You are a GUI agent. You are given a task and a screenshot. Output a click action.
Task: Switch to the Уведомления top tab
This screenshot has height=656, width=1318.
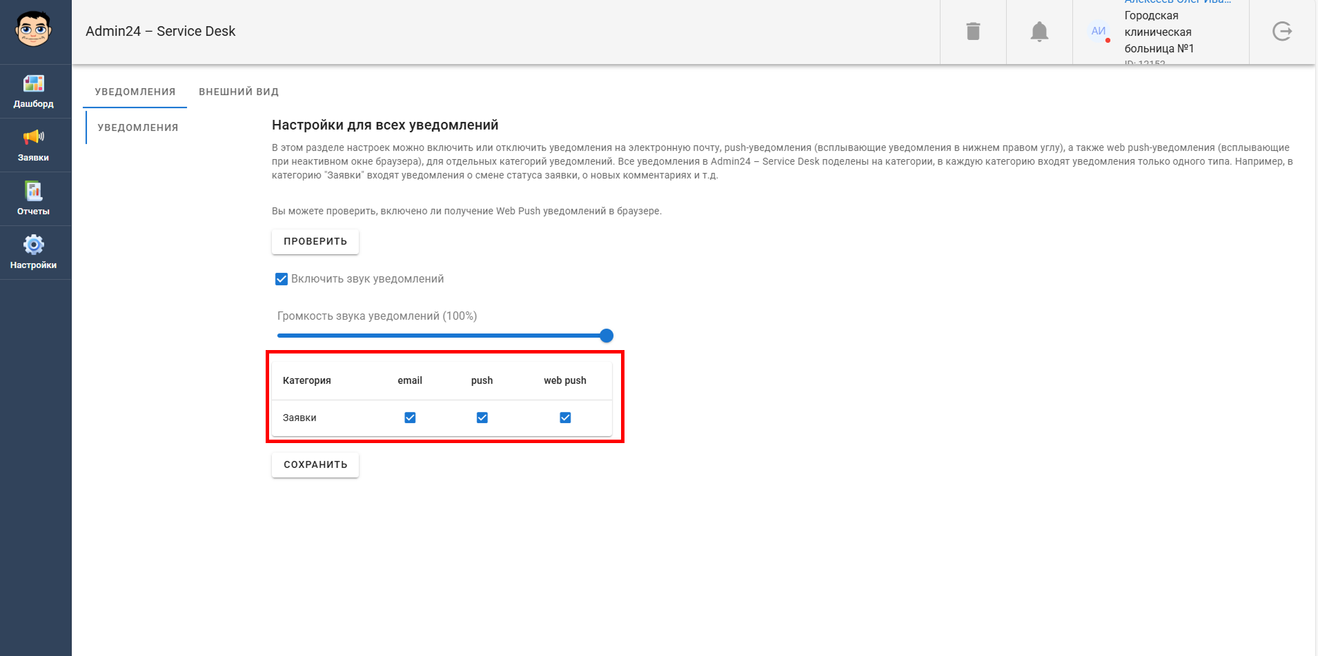click(135, 92)
